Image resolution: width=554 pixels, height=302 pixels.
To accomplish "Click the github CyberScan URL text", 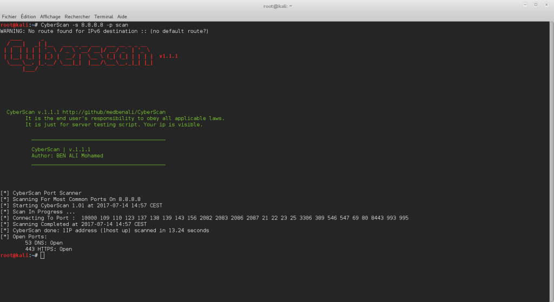I will click(114, 112).
